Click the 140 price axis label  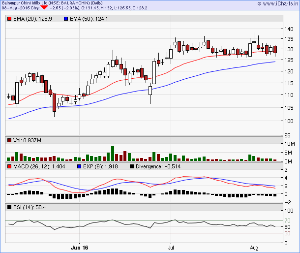(289, 29)
